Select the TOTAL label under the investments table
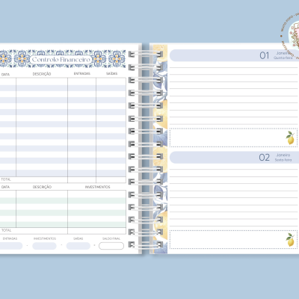The height and width of the screenshot is (299, 299). click(6, 230)
